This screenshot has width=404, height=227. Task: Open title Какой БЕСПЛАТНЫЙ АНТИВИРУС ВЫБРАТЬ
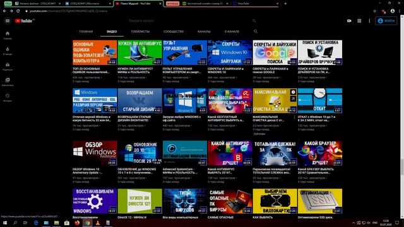pyautogui.click(x=226, y=119)
